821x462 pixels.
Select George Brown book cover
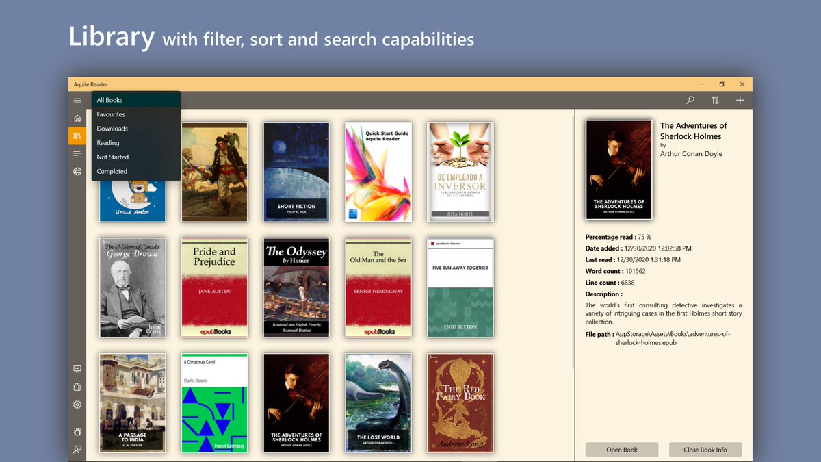[x=133, y=287]
